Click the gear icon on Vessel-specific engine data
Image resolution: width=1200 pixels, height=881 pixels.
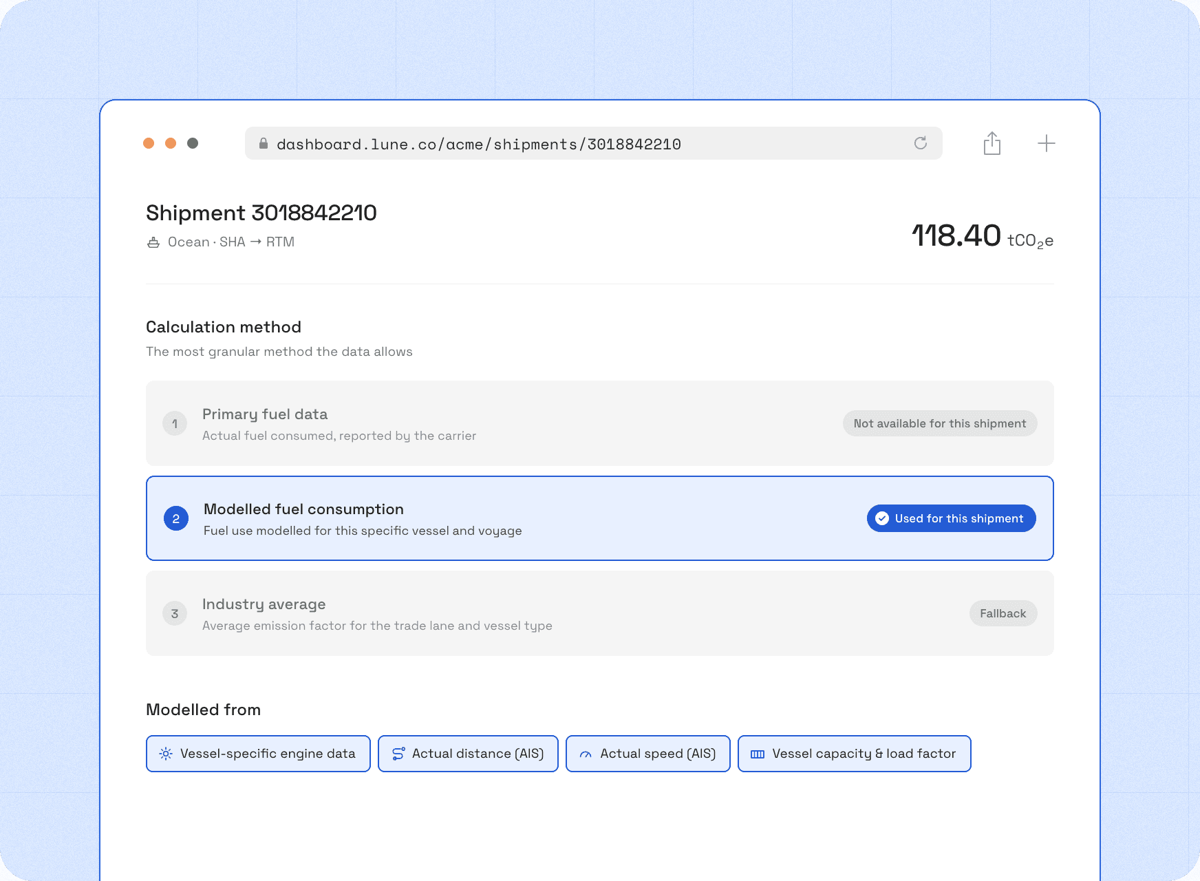coord(166,754)
